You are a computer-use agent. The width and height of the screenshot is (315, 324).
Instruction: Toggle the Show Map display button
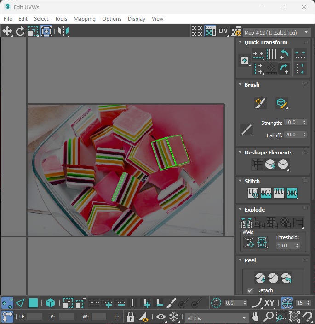pos(210,31)
